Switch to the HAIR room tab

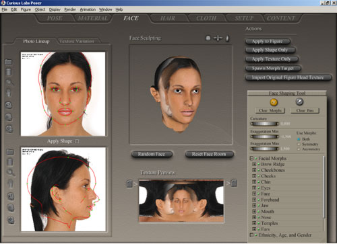click(168, 18)
